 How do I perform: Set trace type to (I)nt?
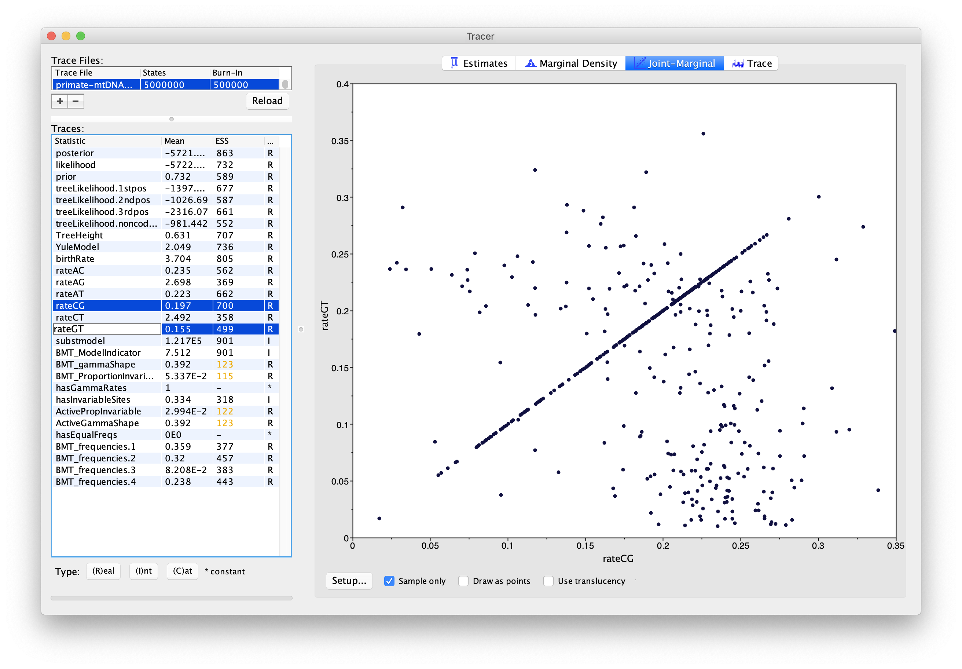[x=143, y=571]
